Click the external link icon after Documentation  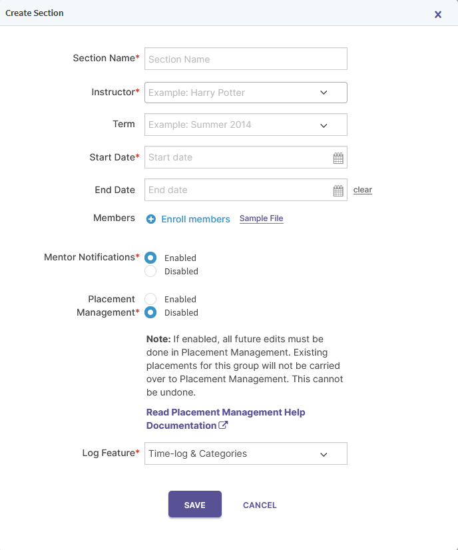(x=224, y=425)
